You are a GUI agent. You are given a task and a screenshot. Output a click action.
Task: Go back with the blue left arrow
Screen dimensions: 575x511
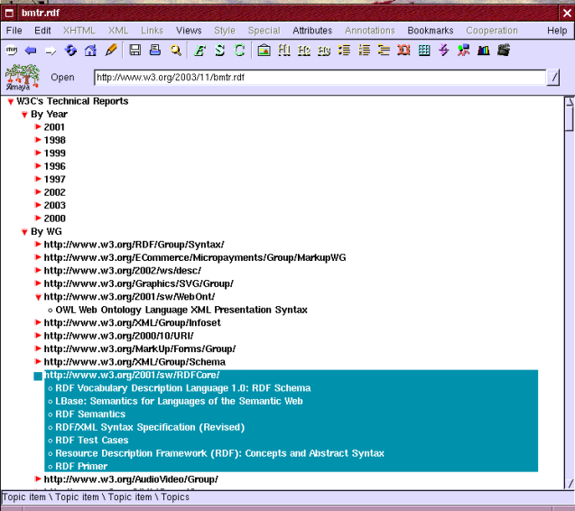(31, 51)
